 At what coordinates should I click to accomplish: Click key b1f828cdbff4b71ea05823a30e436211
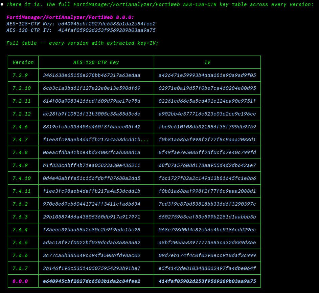[92, 165]
